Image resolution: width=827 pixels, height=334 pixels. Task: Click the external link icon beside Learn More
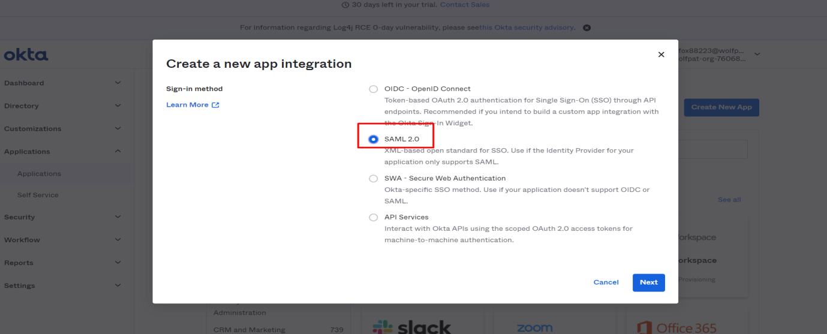pos(215,105)
